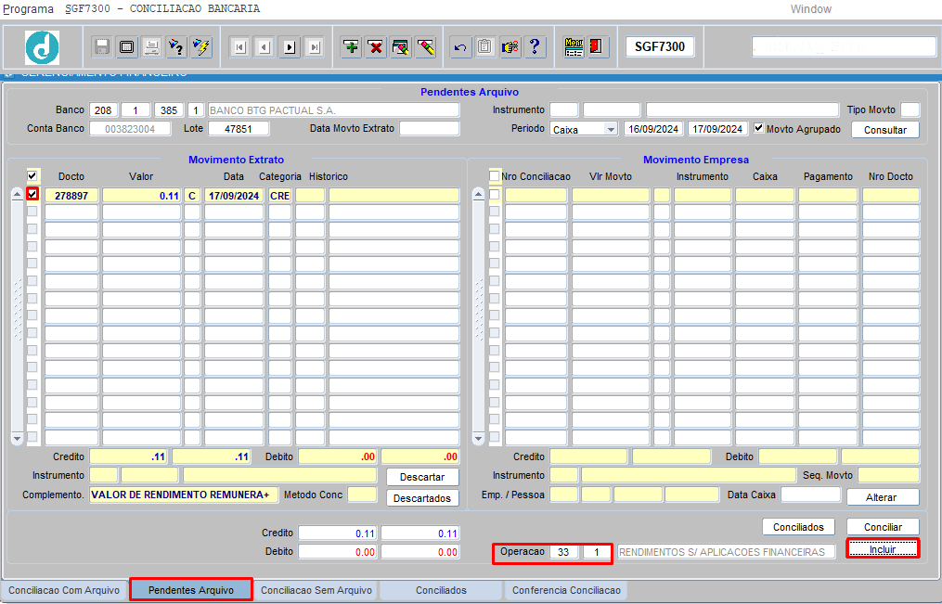Click the period end date field next to Movto Agrupado
942x604 pixels.
pyautogui.click(x=718, y=129)
